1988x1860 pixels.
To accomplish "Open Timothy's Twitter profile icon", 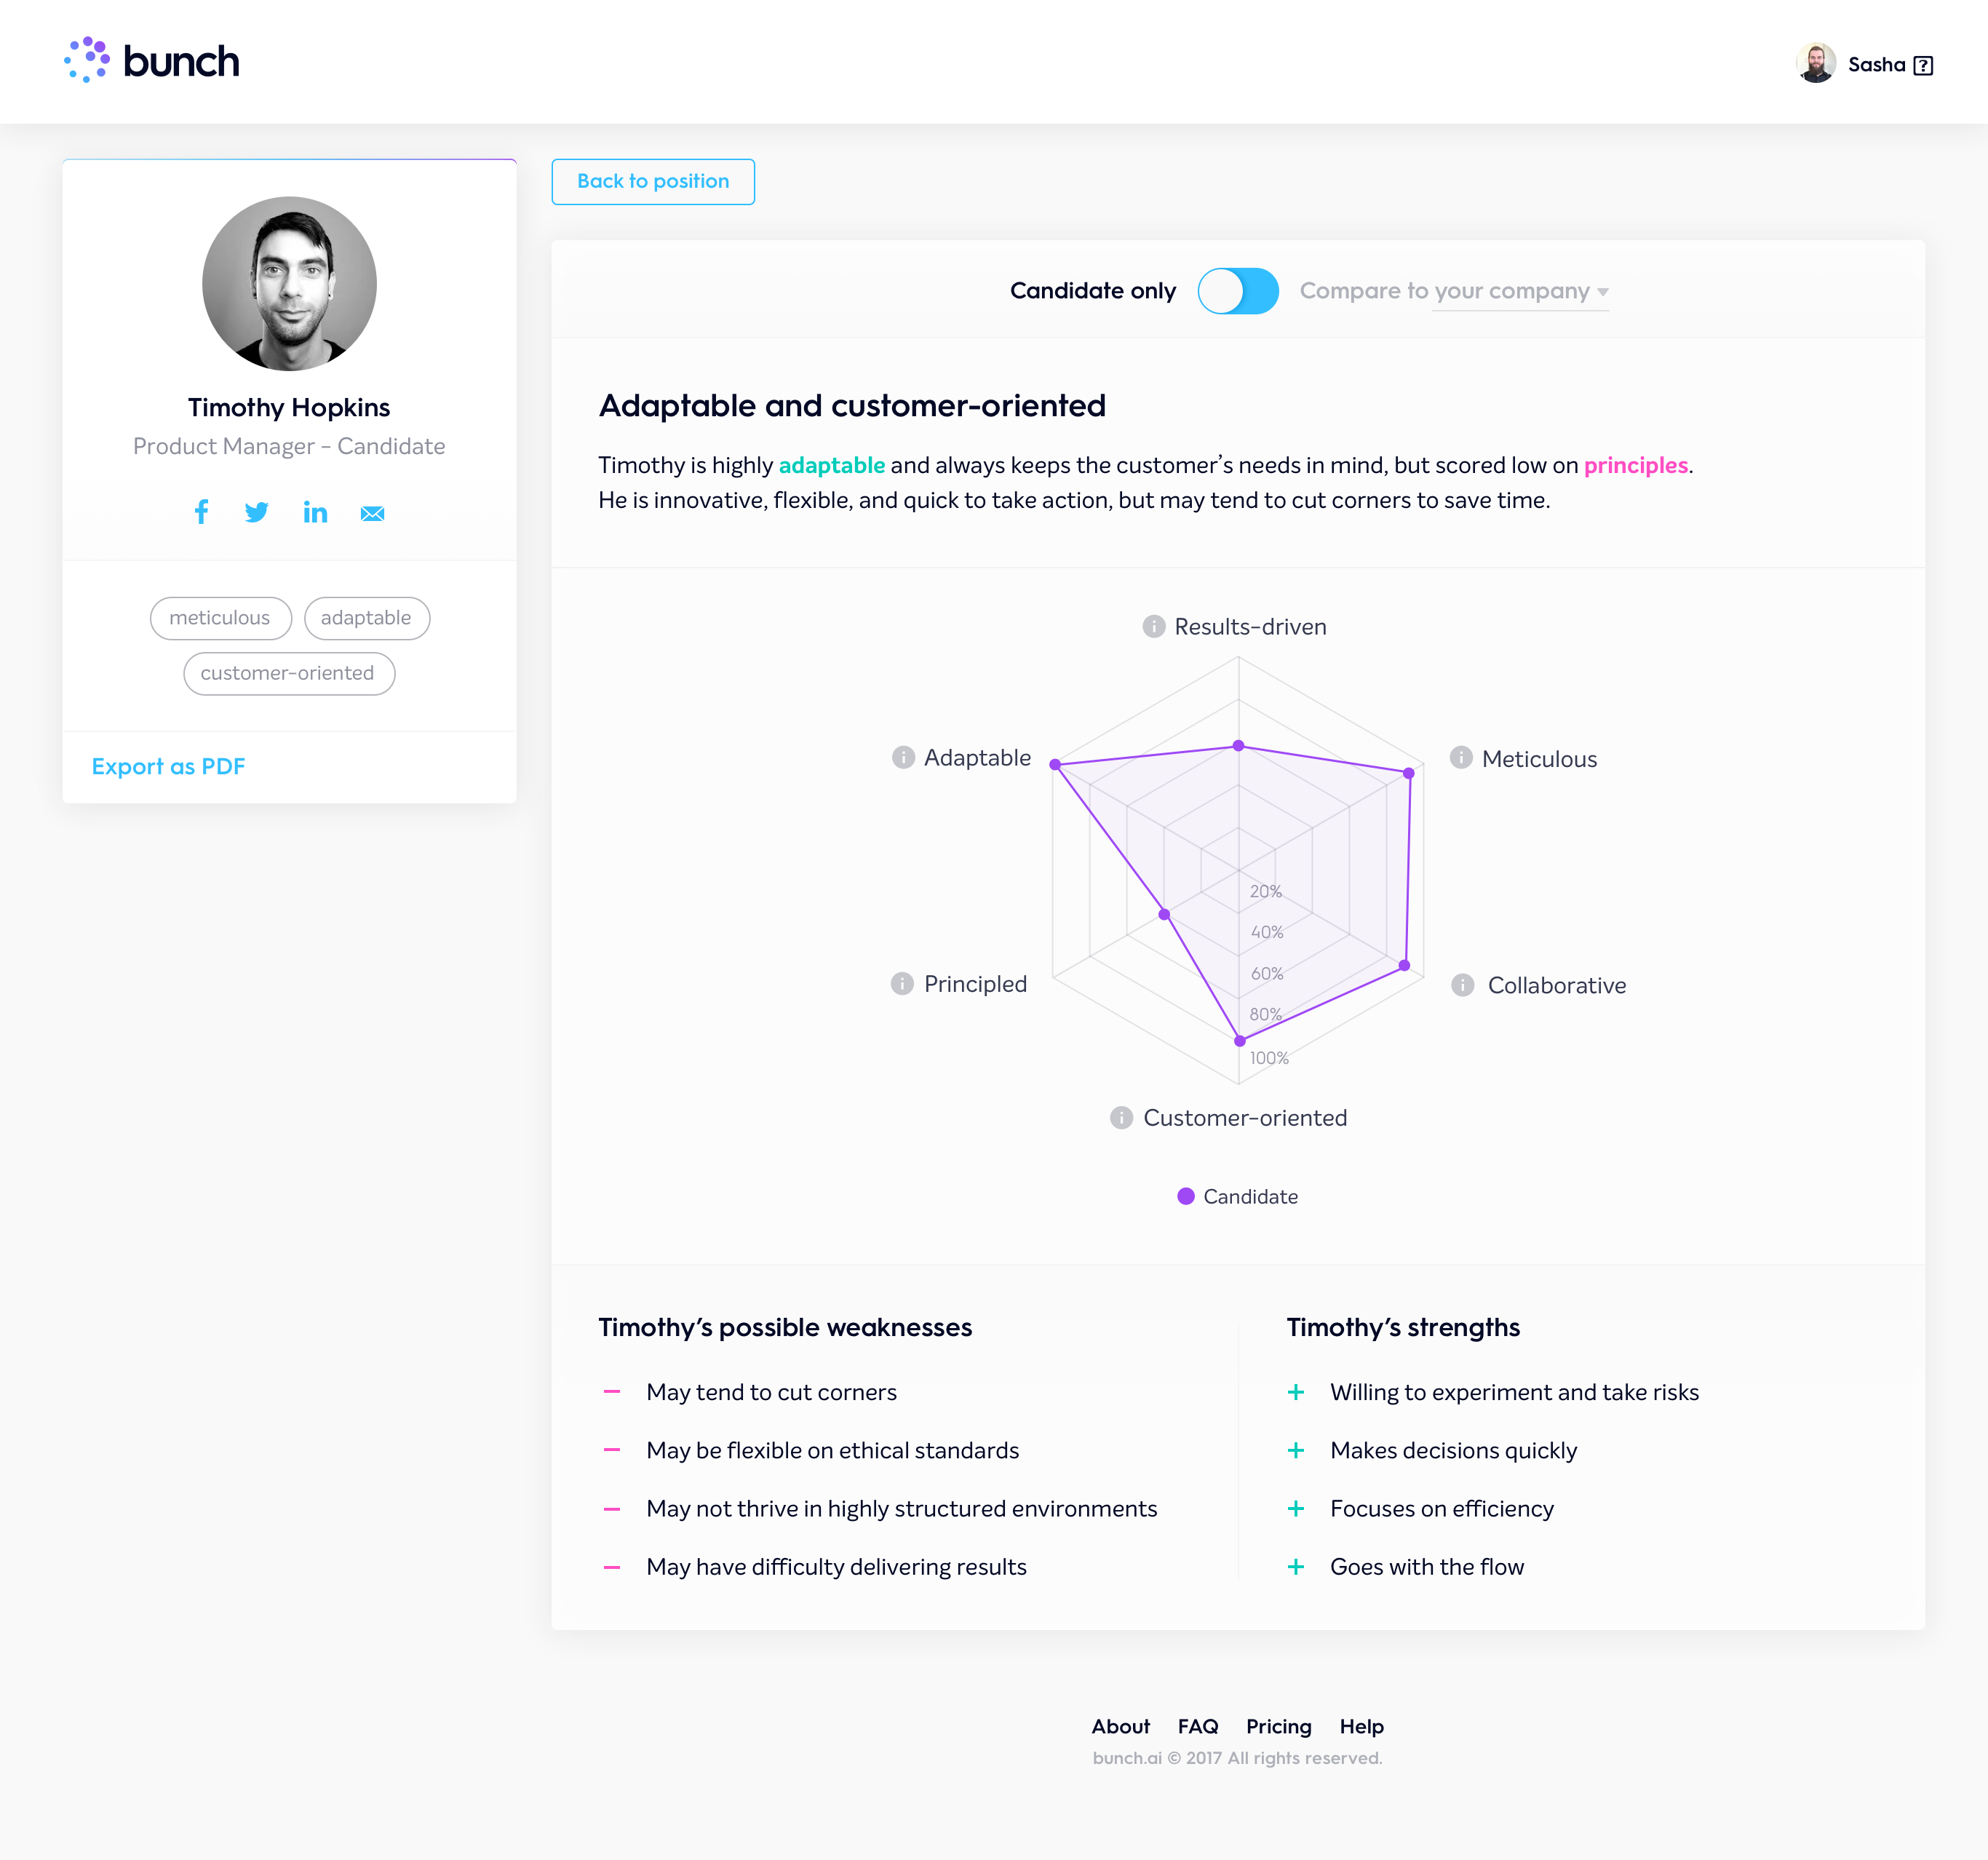I will coord(257,512).
